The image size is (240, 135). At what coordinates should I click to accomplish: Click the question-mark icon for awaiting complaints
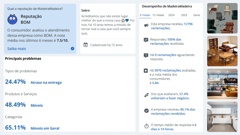(x=146, y=55)
